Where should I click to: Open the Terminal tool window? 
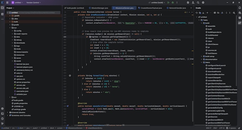pyautogui.click(x=2, y=114)
